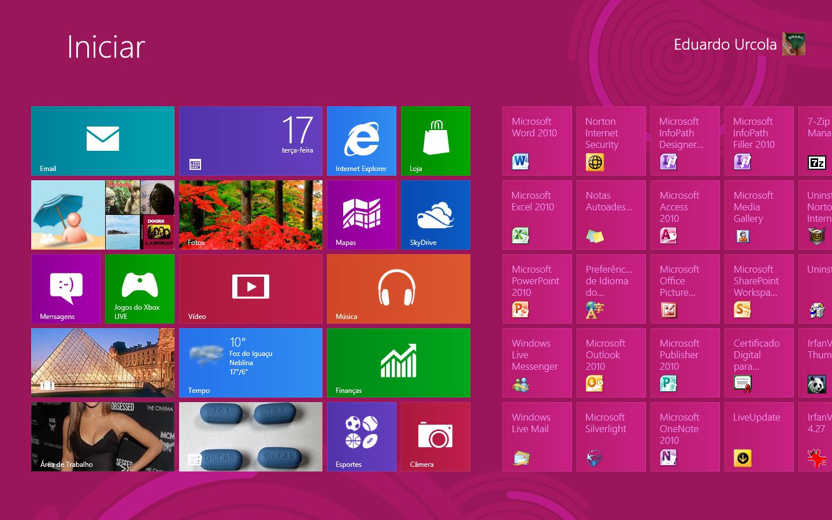Open Área de Trabalho desktop tile
The width and height of the screenshot is (832, 520).
(x=103, y=436)
